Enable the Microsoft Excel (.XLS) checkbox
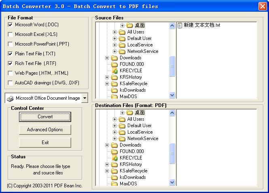The width and height of the screenshot is (269, 193). coord(10,34)
